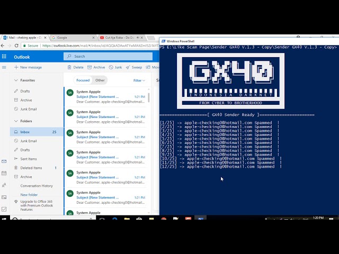339x254 pixels.
Task: Open the Outlook app launcher grid
Action: (x=4, y=57)
